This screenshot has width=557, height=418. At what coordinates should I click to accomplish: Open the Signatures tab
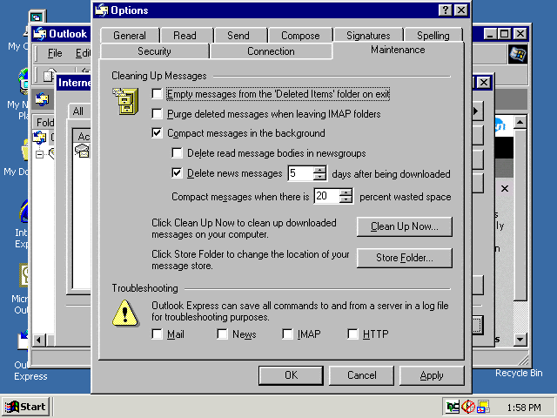(x=368, y=36)
